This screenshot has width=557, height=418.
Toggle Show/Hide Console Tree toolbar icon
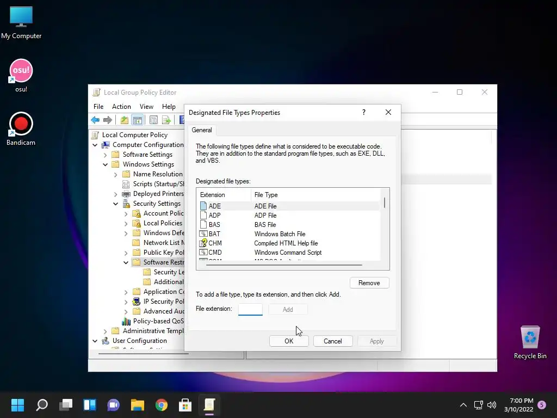(x=137, y=120)
